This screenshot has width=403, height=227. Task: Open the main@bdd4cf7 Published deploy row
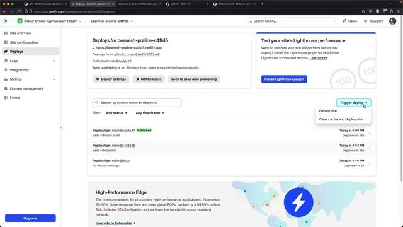[x=232, y=133]
